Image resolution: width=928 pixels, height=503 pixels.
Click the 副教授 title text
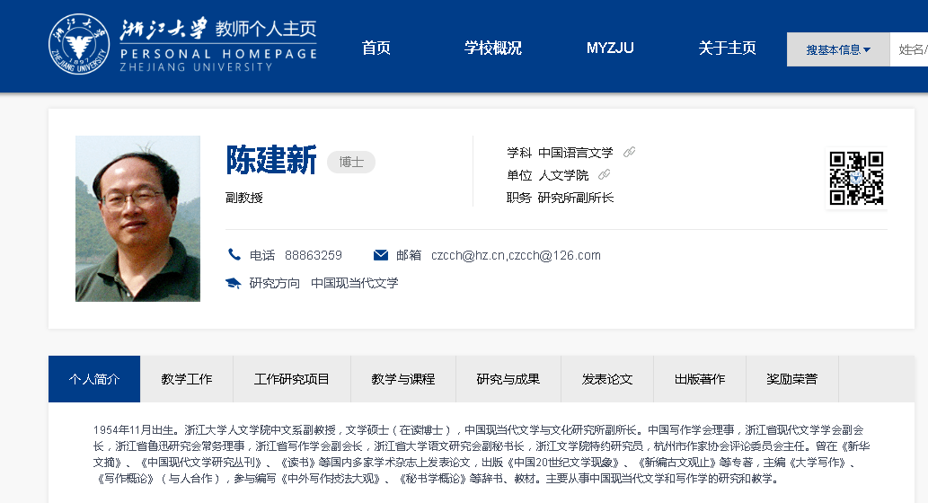(x=243, y=198)
